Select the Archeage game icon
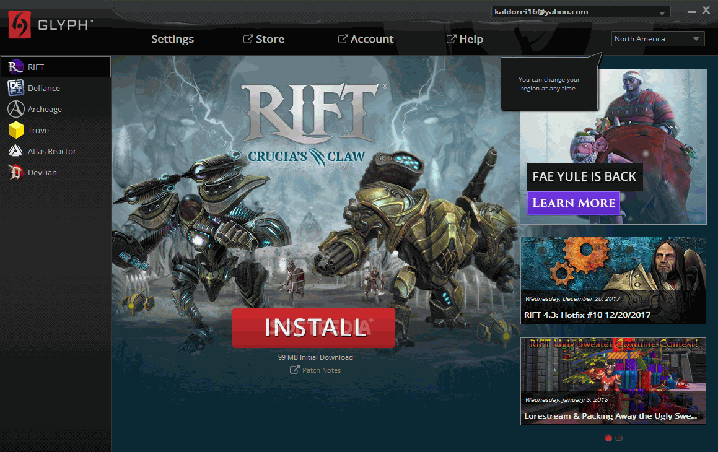 point(15,109)
